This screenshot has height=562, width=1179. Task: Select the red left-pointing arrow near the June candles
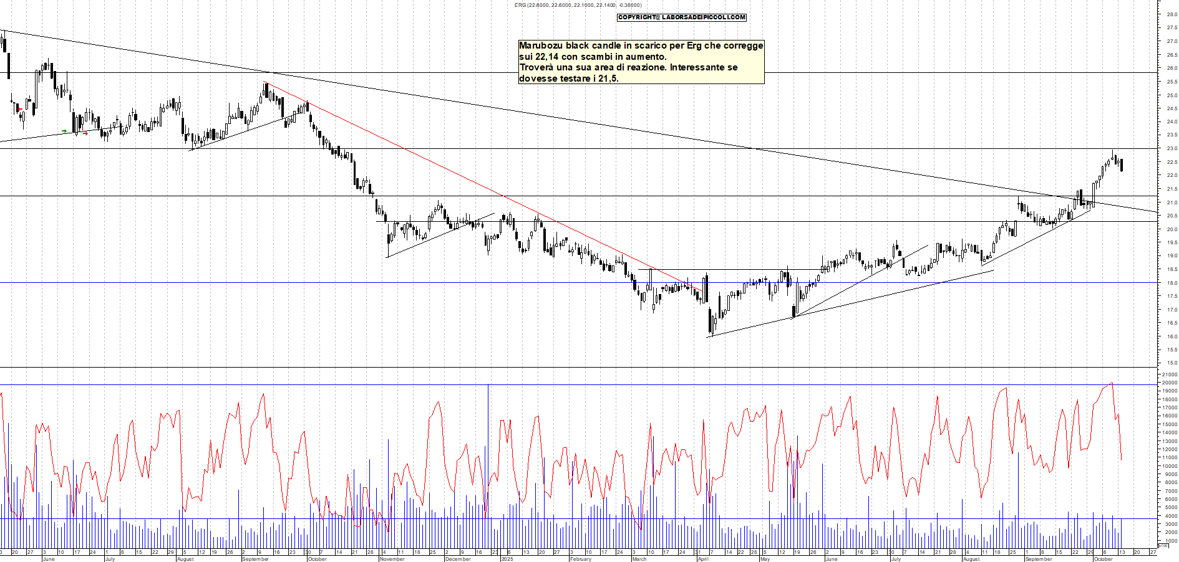tap(20, 110)
